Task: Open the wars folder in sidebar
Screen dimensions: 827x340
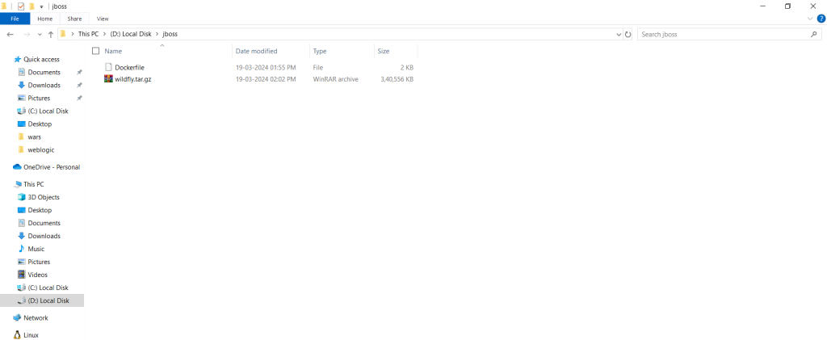Action: click(x=34, y=137)
